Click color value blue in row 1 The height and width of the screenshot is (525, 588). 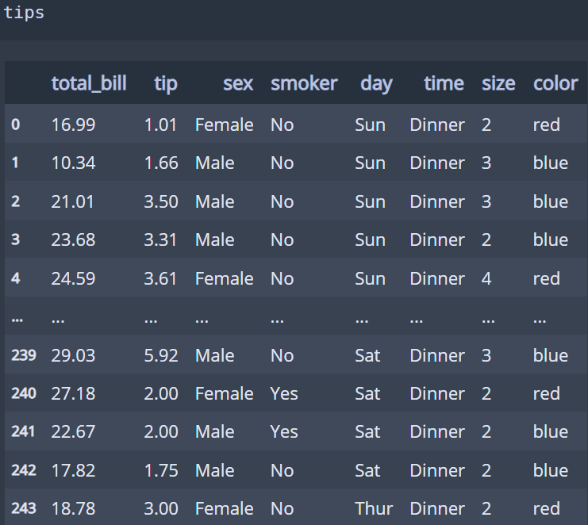551,163
